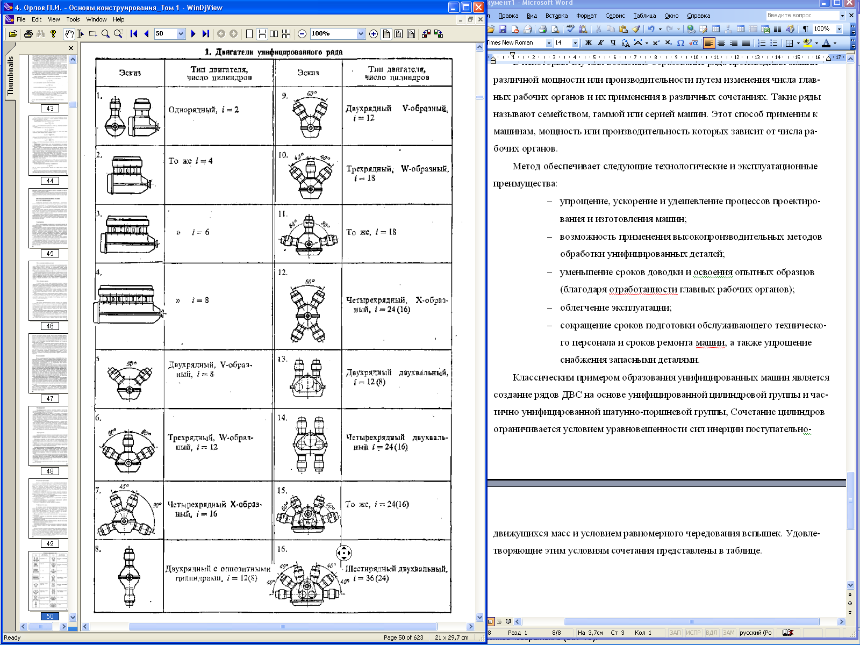The image size is (860, 645).
Task: Toggle bold Ж formatting in Word
Action: tap(589, 43)
